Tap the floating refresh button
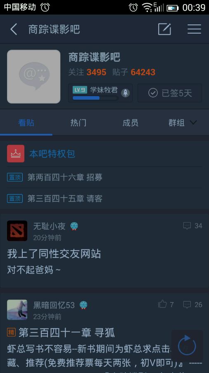The image size is (209, 373). click(187, 346)
